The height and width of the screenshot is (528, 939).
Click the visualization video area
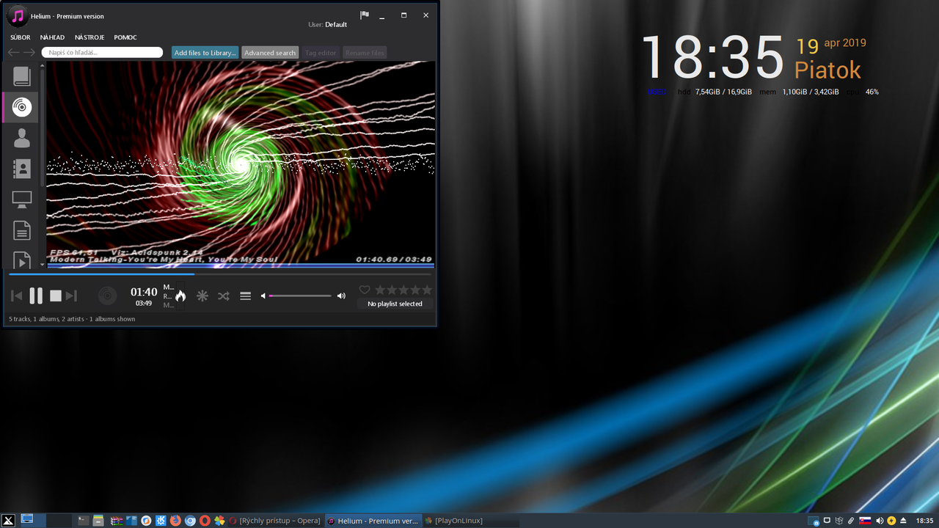pos(241,163)
